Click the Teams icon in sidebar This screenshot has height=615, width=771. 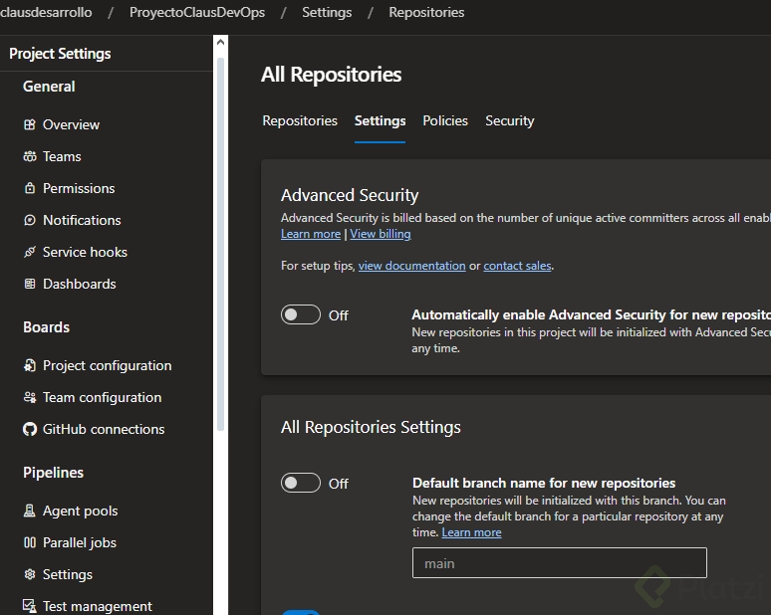pyautogui.click(x=30, y=157)
